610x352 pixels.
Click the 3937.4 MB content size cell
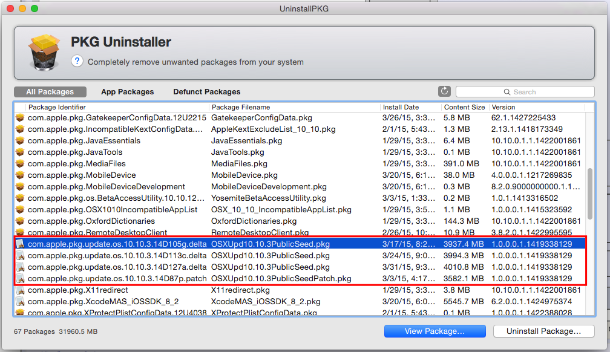(464, 244)
